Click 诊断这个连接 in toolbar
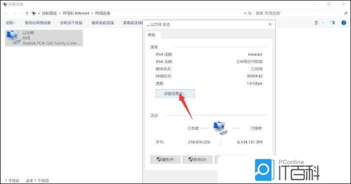Image resolution: width=351 pixels, height=184 pixels. [x=71, y=22]
